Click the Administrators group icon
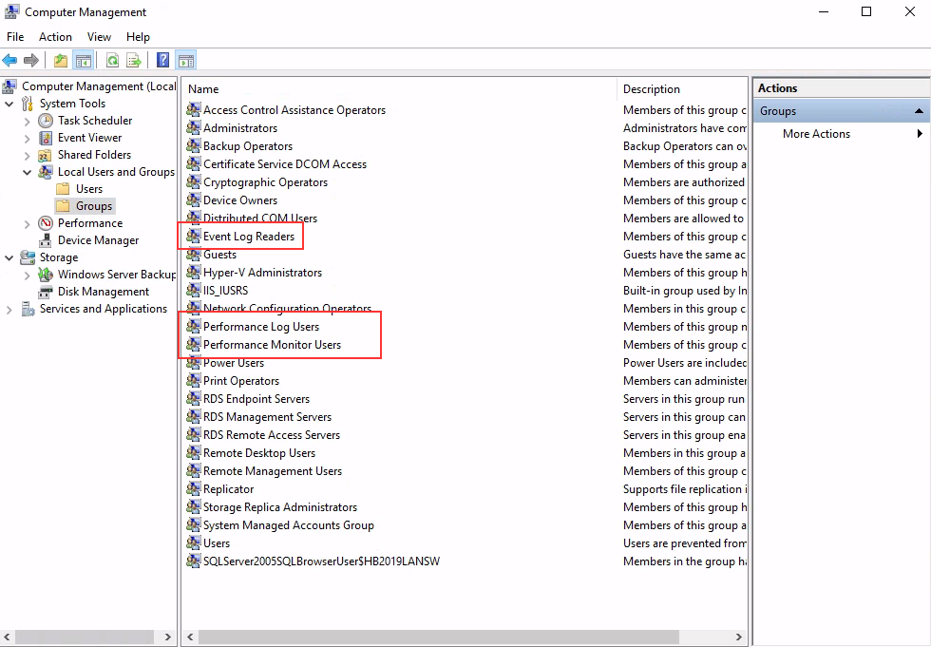 [193, 127]
